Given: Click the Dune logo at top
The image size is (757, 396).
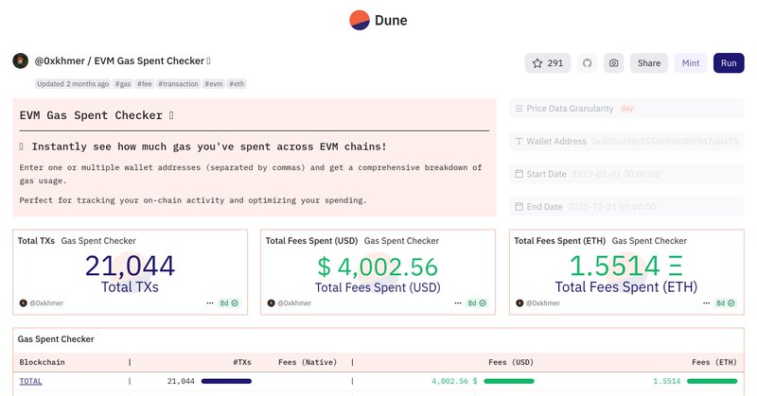Looking at the screenshot, I should (x=378, y=20).
